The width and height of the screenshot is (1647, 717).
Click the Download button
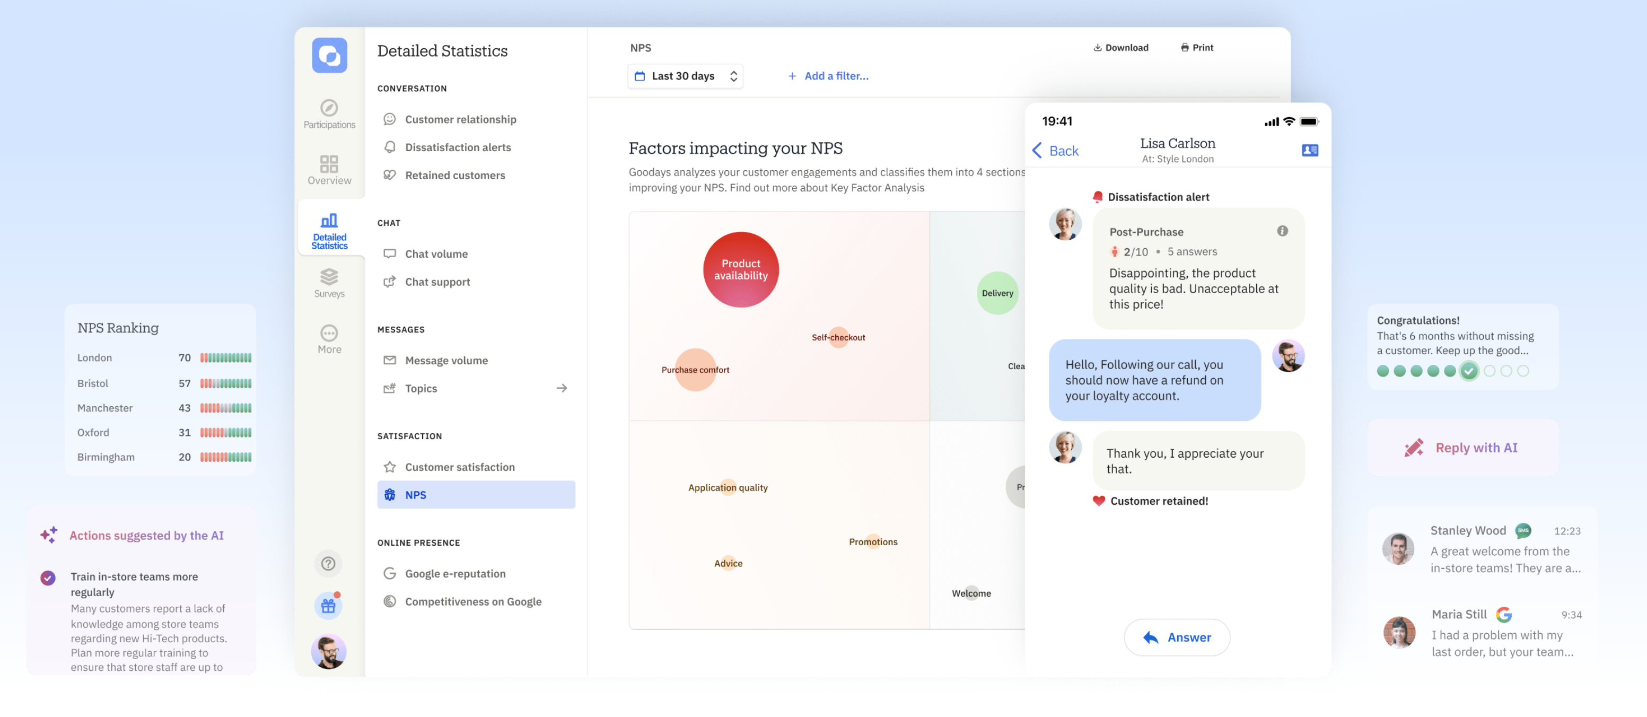click(x=1120, y=47)
